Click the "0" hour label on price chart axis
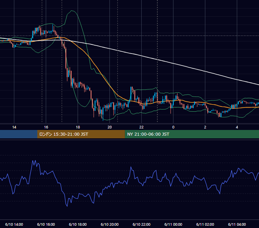 tap(173, 127)
